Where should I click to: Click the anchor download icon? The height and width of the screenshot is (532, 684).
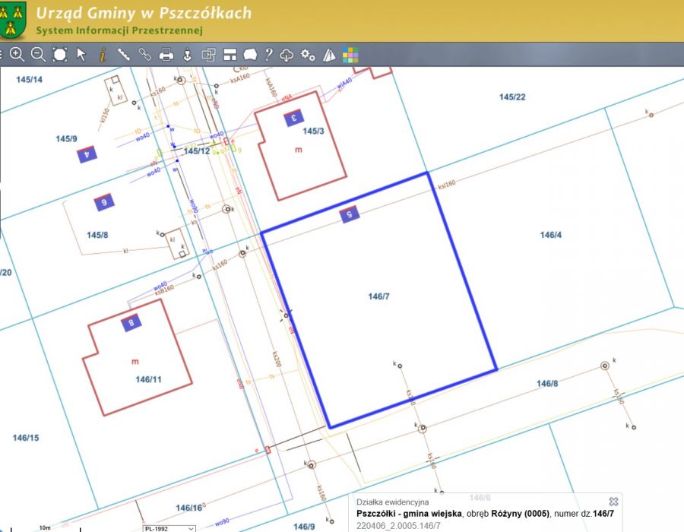tap(187, 55)
